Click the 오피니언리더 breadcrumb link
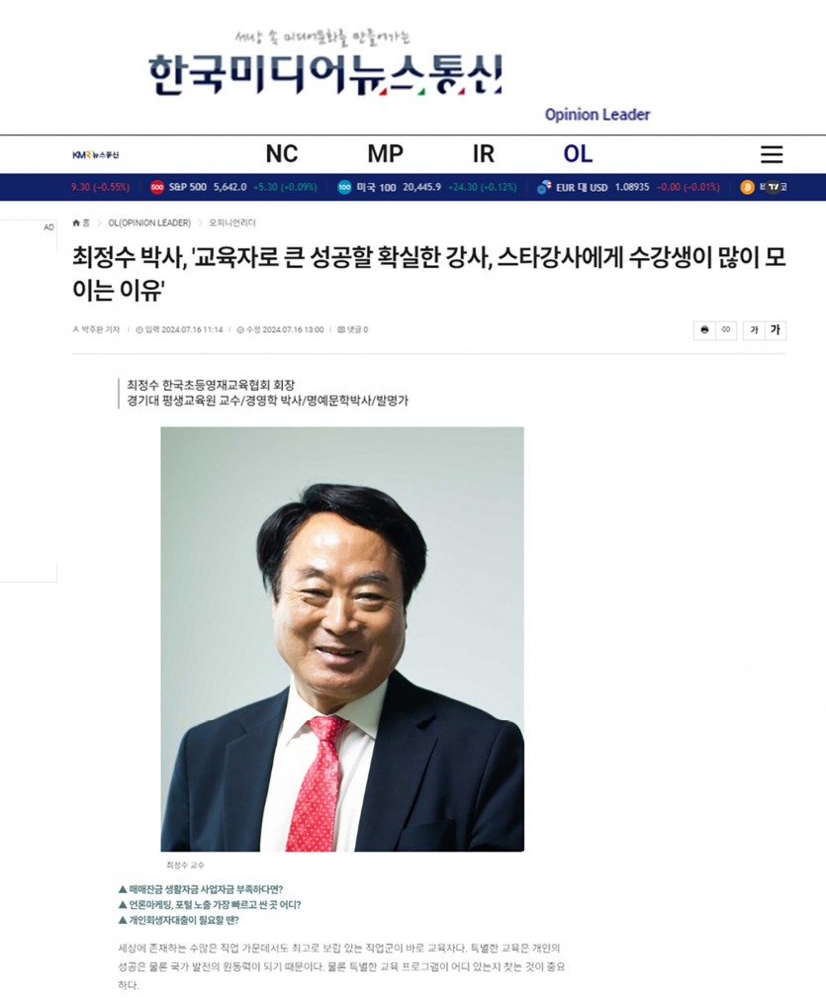 pos(232,223)
